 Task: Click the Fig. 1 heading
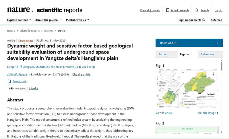(160, 66)
